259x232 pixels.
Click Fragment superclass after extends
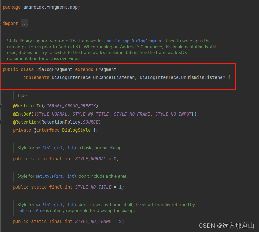point(106,69)
